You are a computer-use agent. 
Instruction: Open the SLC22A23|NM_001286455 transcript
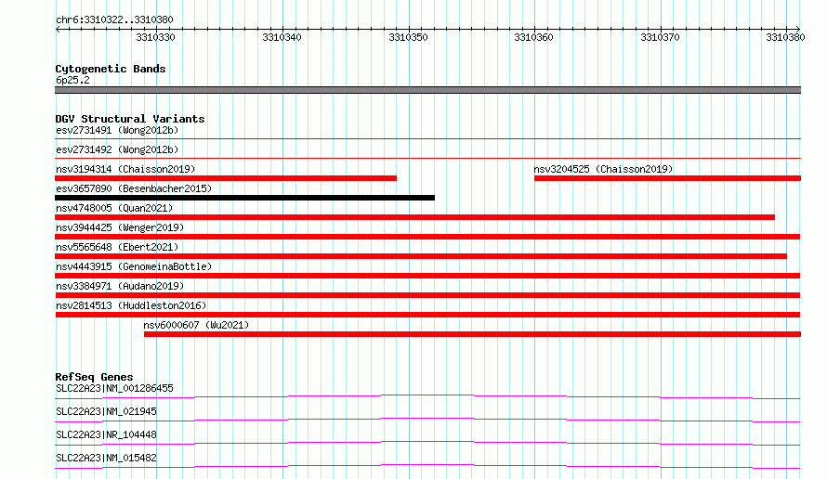coord(114,388)
